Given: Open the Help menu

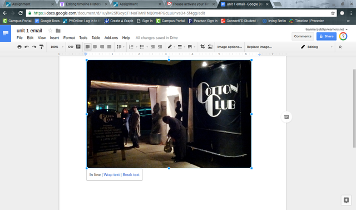Looking at the screenshot, I should pos(126,38).
